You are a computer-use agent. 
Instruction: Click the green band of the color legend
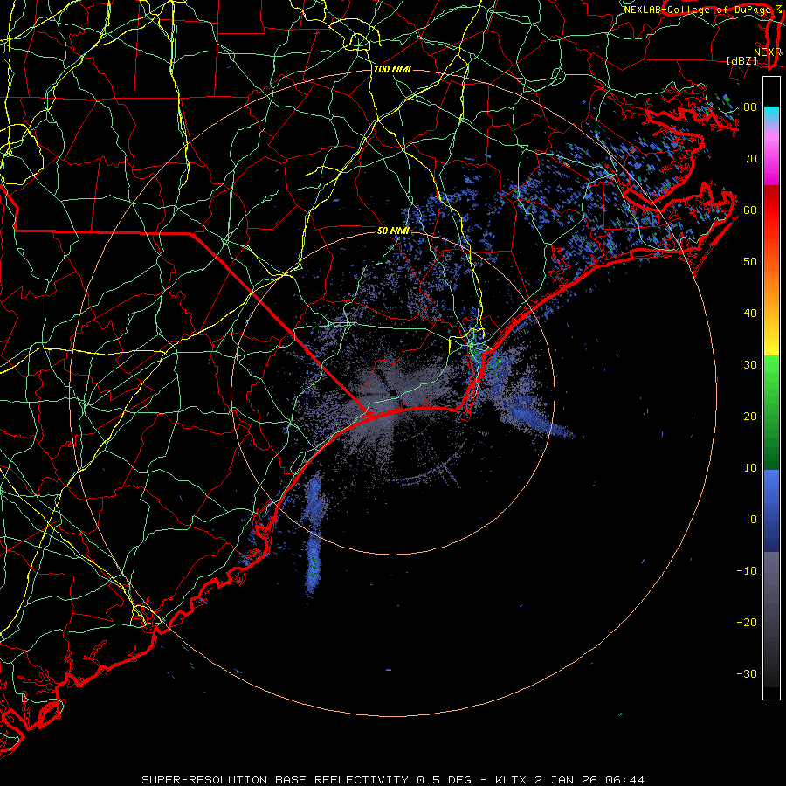(x=771, y=412)
